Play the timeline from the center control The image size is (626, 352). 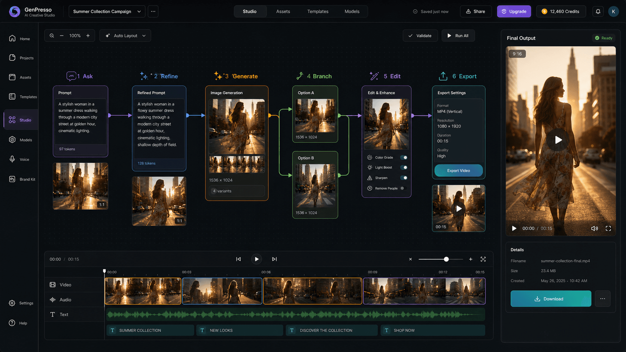coord(256,259)
